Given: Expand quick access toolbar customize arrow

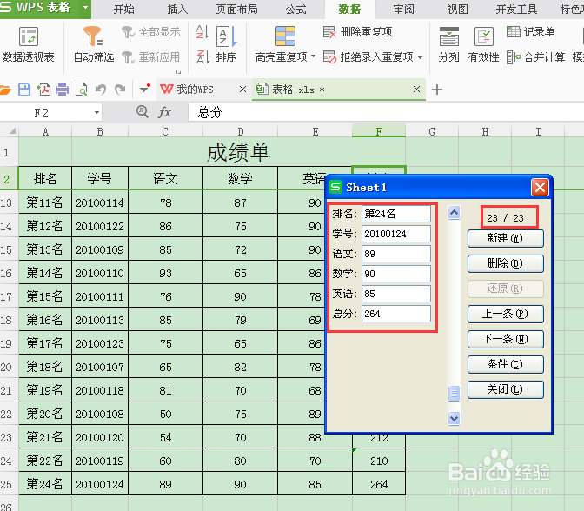Looking at the screenshot, I should [x=144, y=89].
